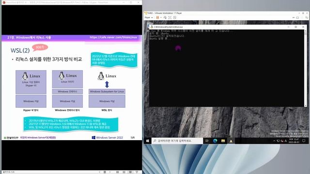Open the Player menu in VMware
Viewport: 310px width, 174px height.
click(149, 17)
